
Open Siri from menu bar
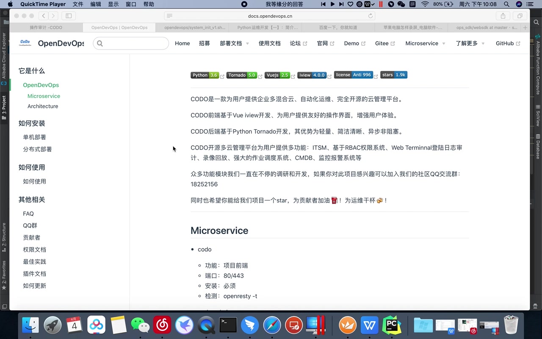point(519,4)
